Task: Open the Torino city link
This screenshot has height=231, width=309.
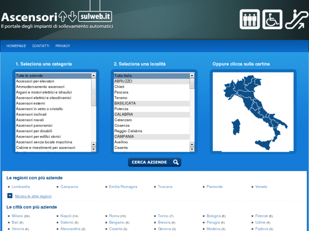Action: pos(163,216)
